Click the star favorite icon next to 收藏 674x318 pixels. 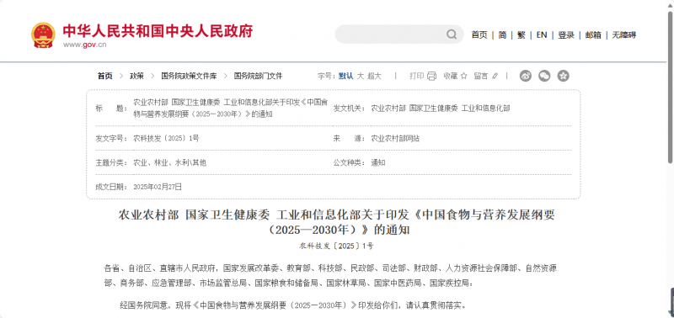click(x=464, y=76)
